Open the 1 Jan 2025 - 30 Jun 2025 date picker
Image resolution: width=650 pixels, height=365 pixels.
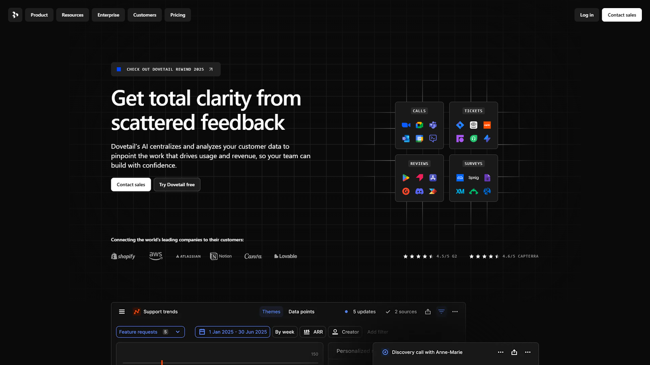click(232, 332)
